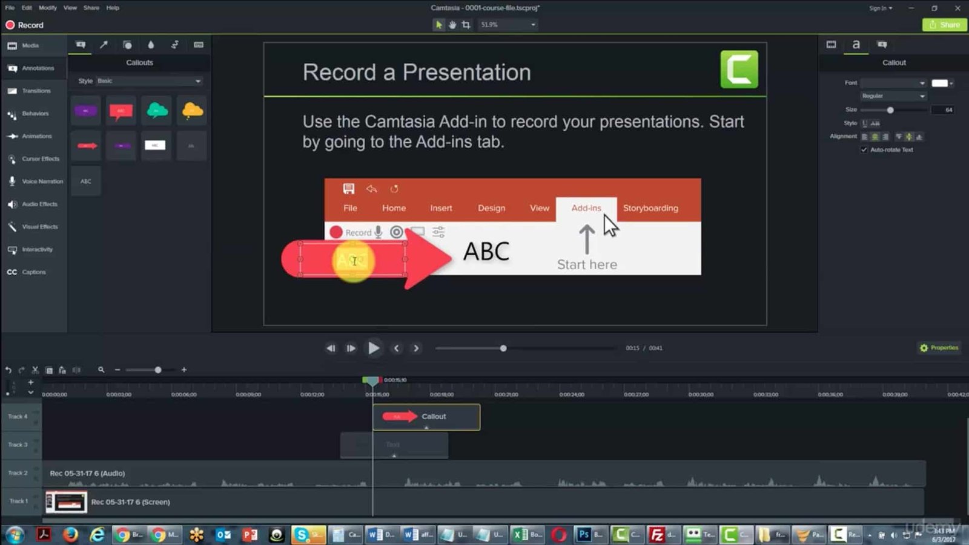Open the View menu
969x545 pixels.
click(70, 8)
